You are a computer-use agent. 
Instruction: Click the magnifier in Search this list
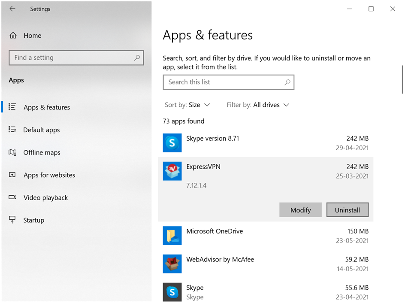[x=287, y=82]
